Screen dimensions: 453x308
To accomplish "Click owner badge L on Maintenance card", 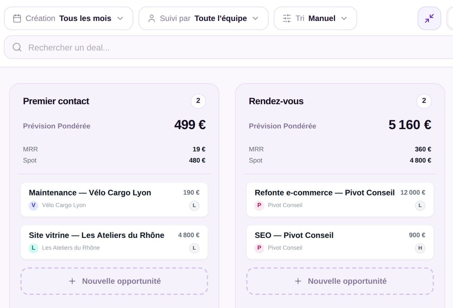I will 194,205.
